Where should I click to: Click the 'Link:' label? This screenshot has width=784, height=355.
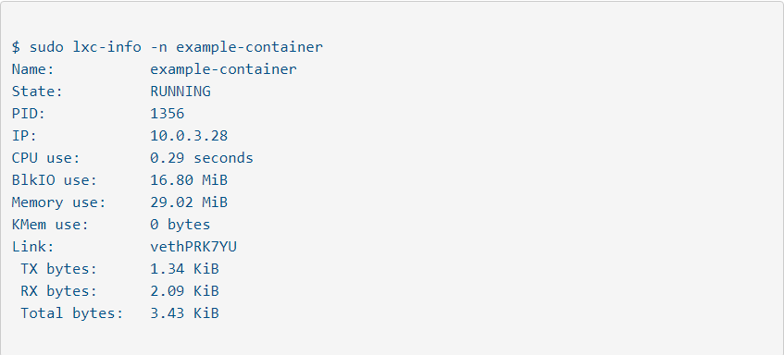point(33,247)
